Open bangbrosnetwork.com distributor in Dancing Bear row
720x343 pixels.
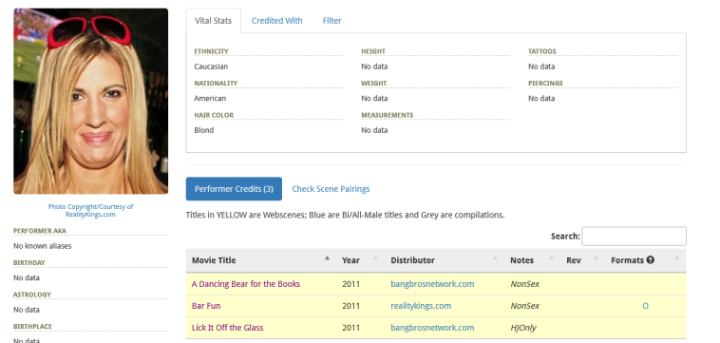pos(432,284)
